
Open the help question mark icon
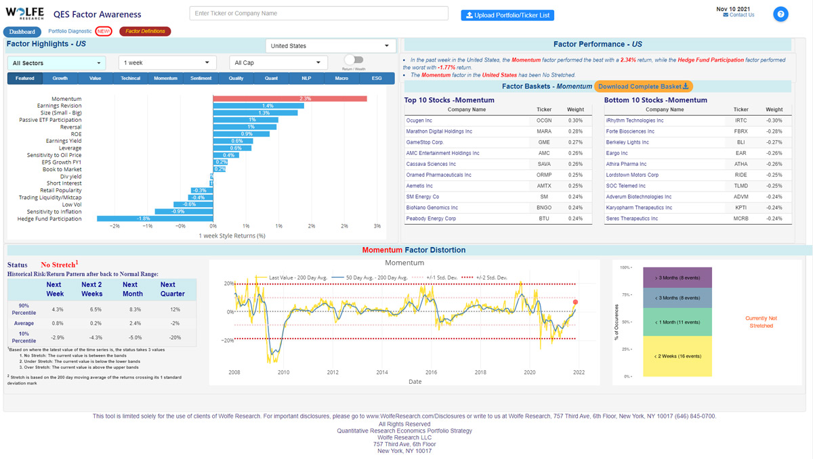(x=780, y=14)
